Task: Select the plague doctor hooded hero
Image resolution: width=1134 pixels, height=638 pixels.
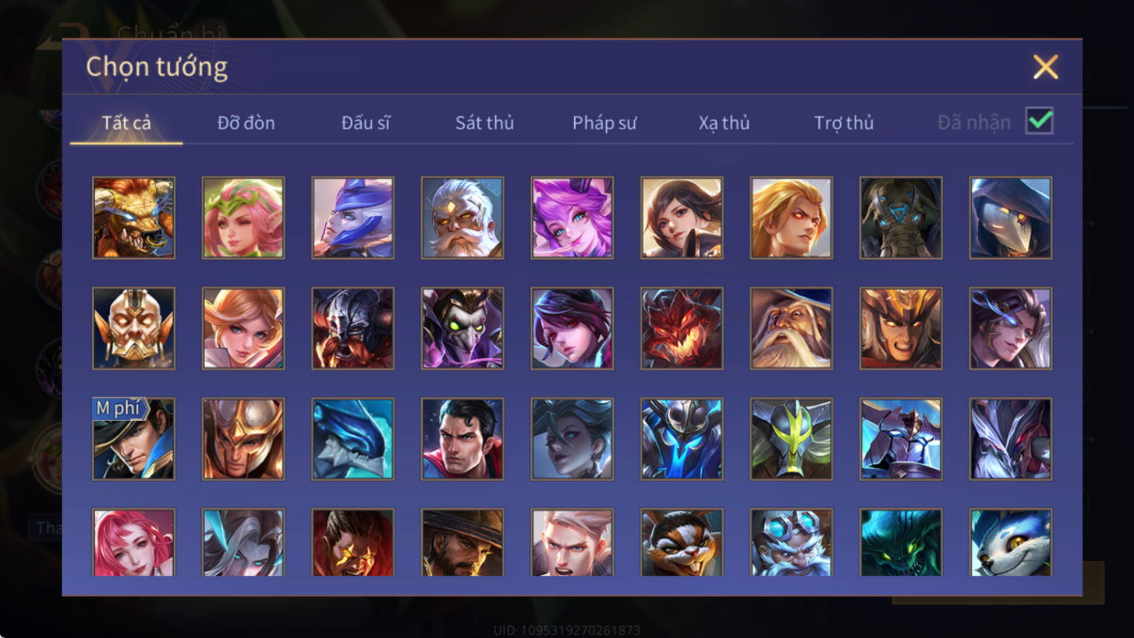Action: (x=1010, y=218)
